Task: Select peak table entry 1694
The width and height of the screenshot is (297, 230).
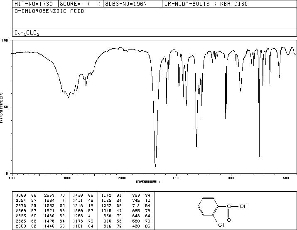Action: click(54, 200)
